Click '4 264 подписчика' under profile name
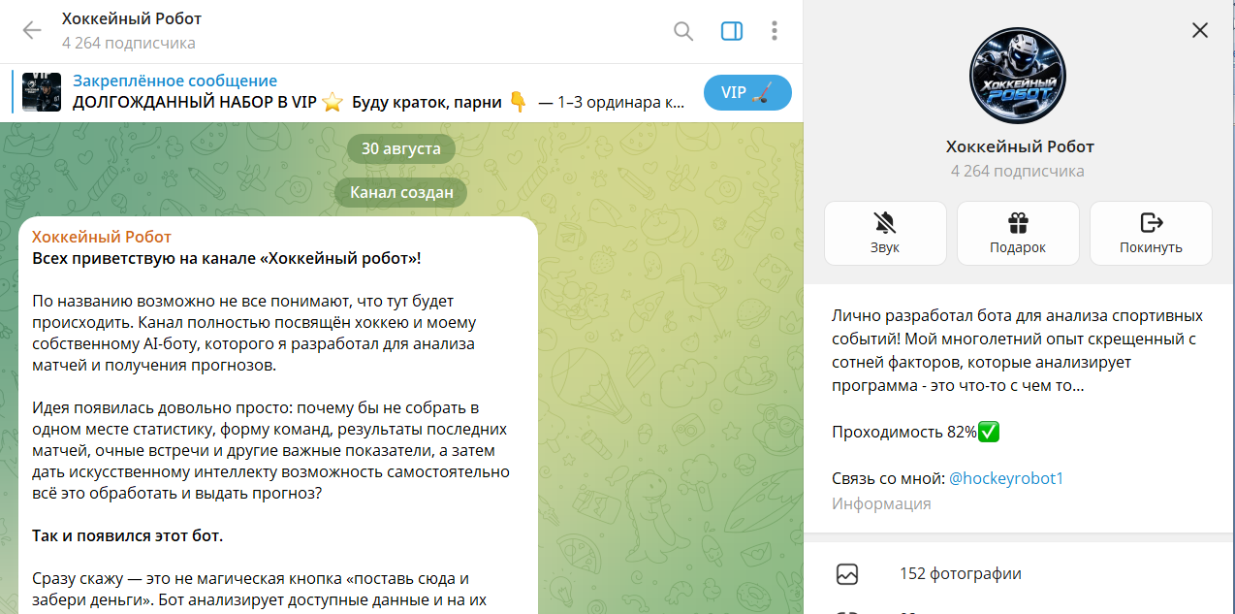Viewport: 1235px width, 614px height. click(1018, 172)
